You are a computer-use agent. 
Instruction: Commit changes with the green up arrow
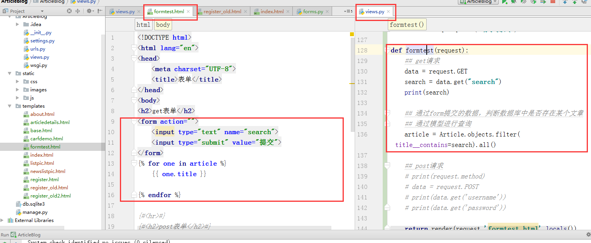point(575,2)
